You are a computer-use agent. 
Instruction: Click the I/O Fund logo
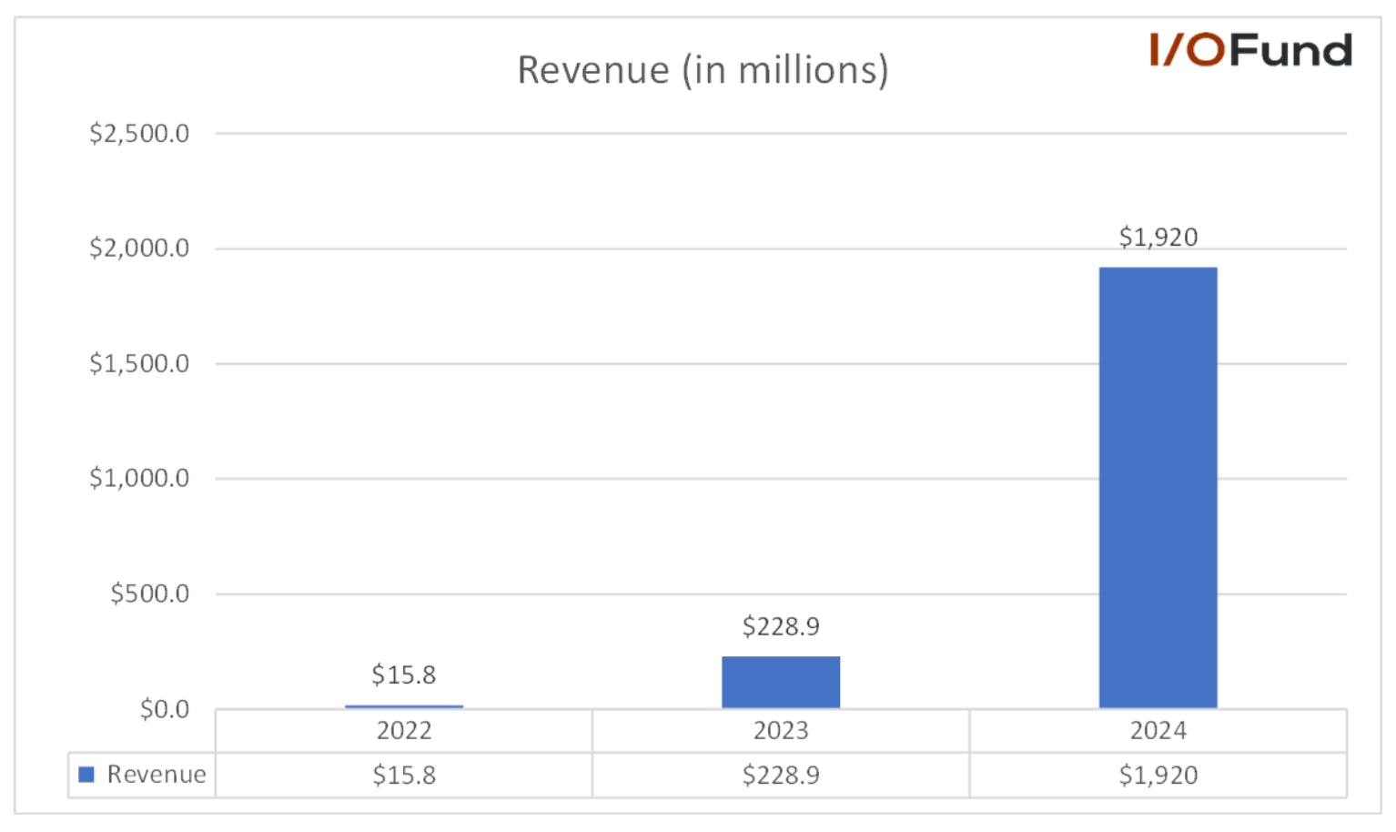(x=1250, y=50)
